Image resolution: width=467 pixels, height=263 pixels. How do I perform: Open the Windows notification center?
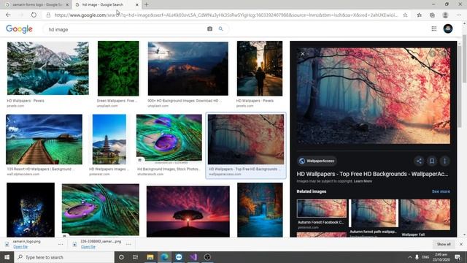click(458, 257)
